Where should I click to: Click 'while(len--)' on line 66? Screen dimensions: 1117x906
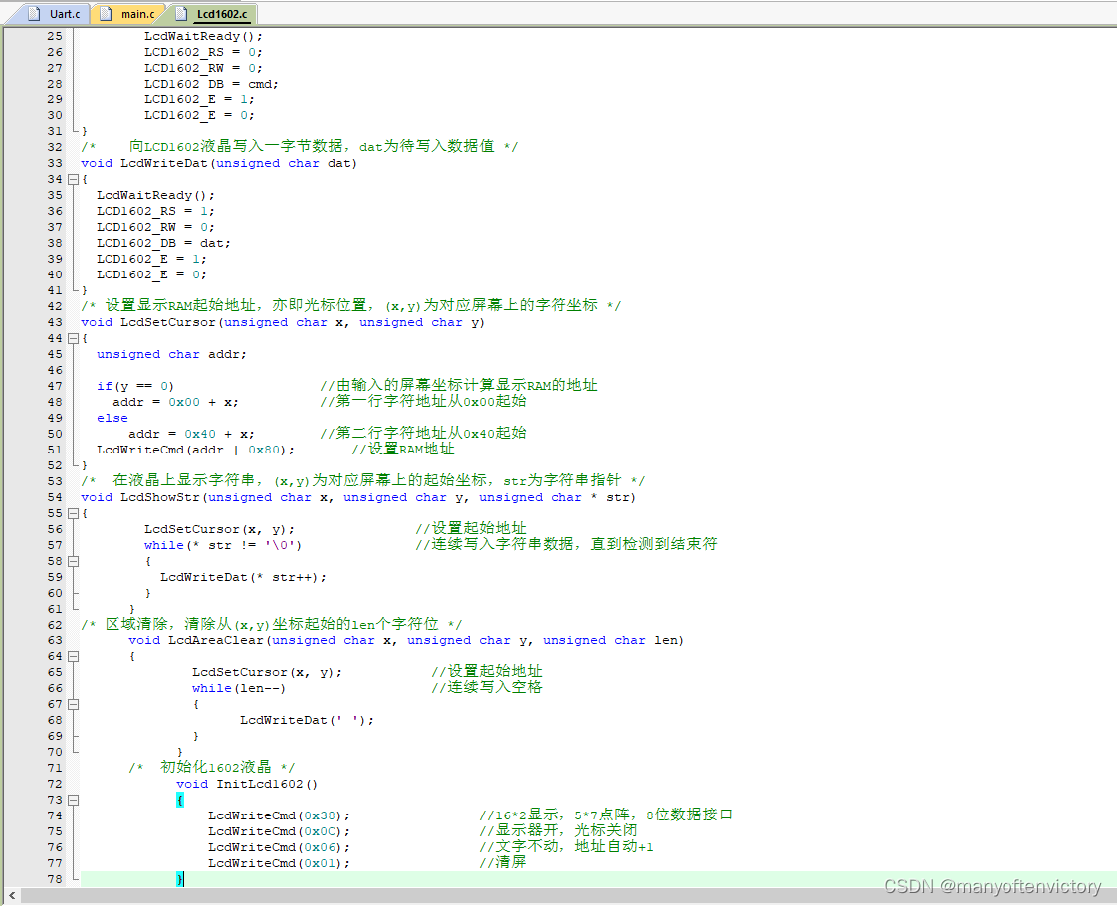point(239,689)
